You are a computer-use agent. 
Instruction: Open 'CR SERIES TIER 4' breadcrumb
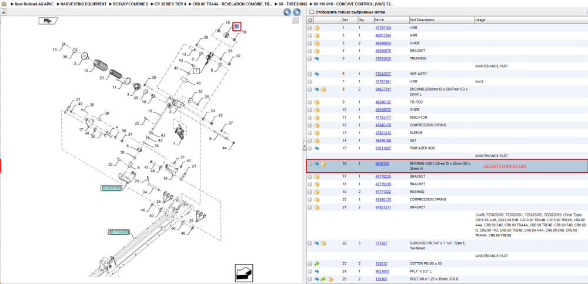[x=171, y=4]
